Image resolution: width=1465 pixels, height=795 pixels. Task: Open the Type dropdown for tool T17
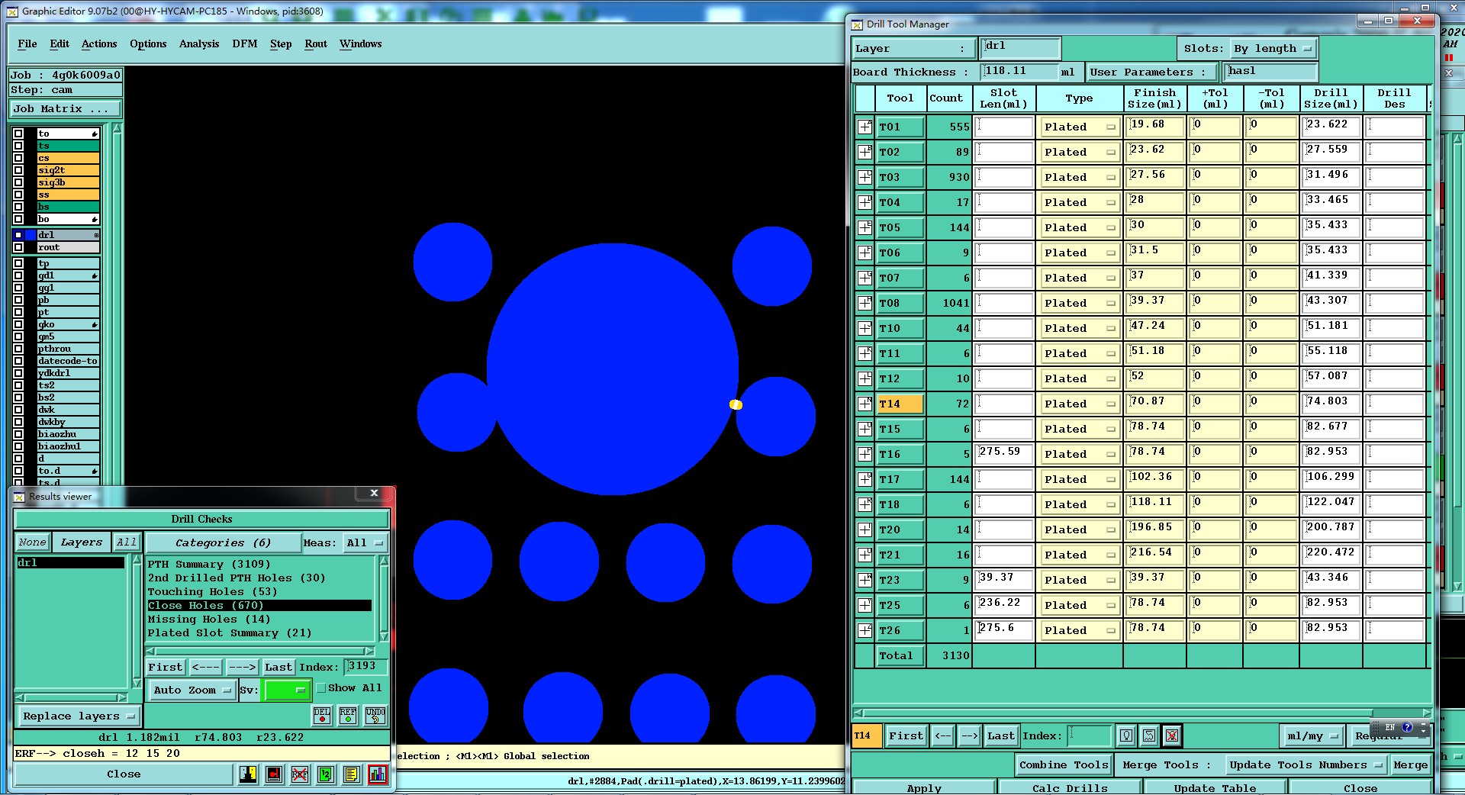(x=1080, y=479)
